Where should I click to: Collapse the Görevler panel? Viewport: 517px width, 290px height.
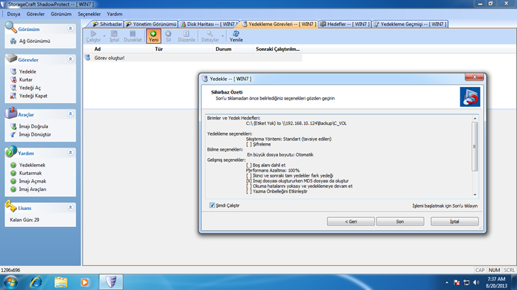70,59
